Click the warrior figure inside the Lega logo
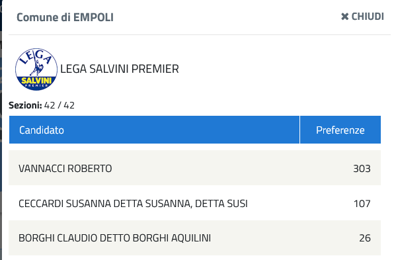 point(37,67)
